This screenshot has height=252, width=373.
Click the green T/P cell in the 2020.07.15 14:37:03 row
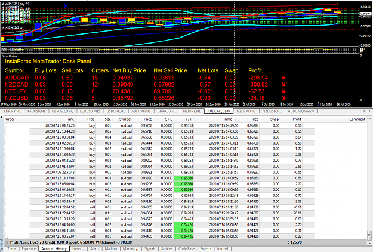(183, 178)
